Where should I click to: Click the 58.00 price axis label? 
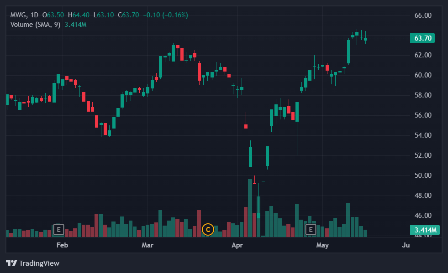[423, 95]
